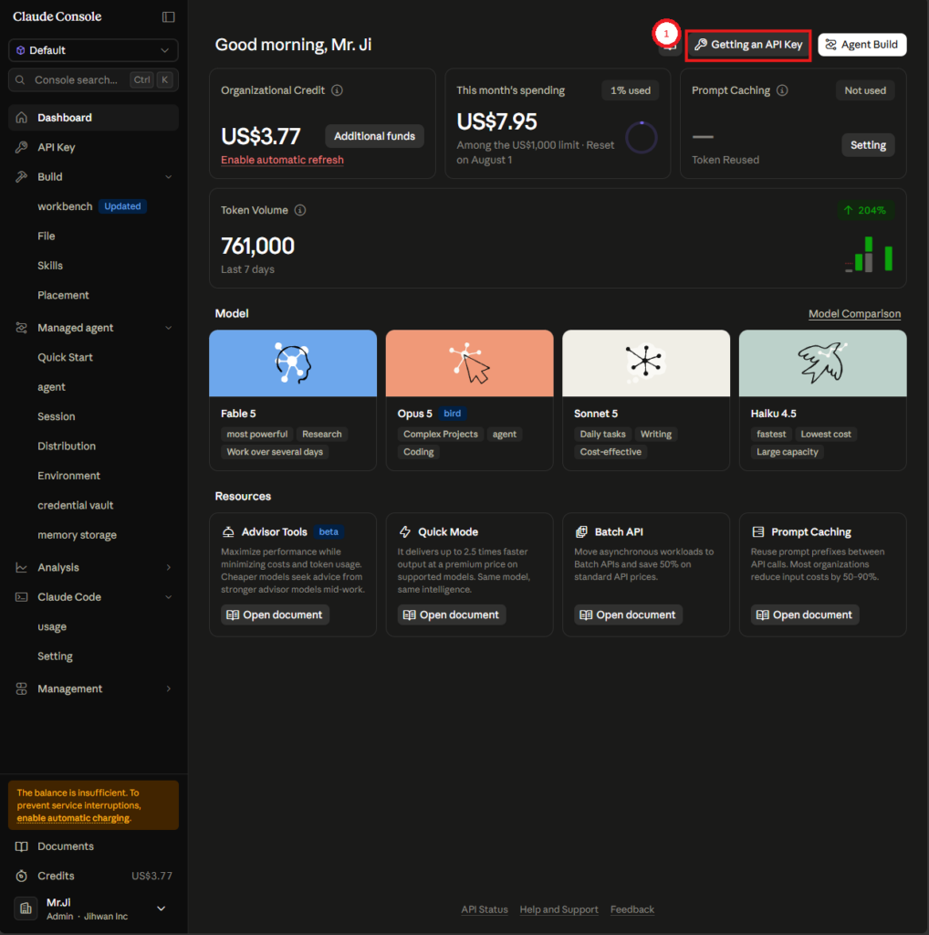Collapse the sidebar panel icon

coord(169,16)
